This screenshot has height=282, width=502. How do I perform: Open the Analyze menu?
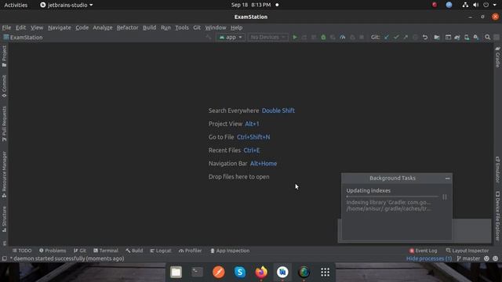103,27
